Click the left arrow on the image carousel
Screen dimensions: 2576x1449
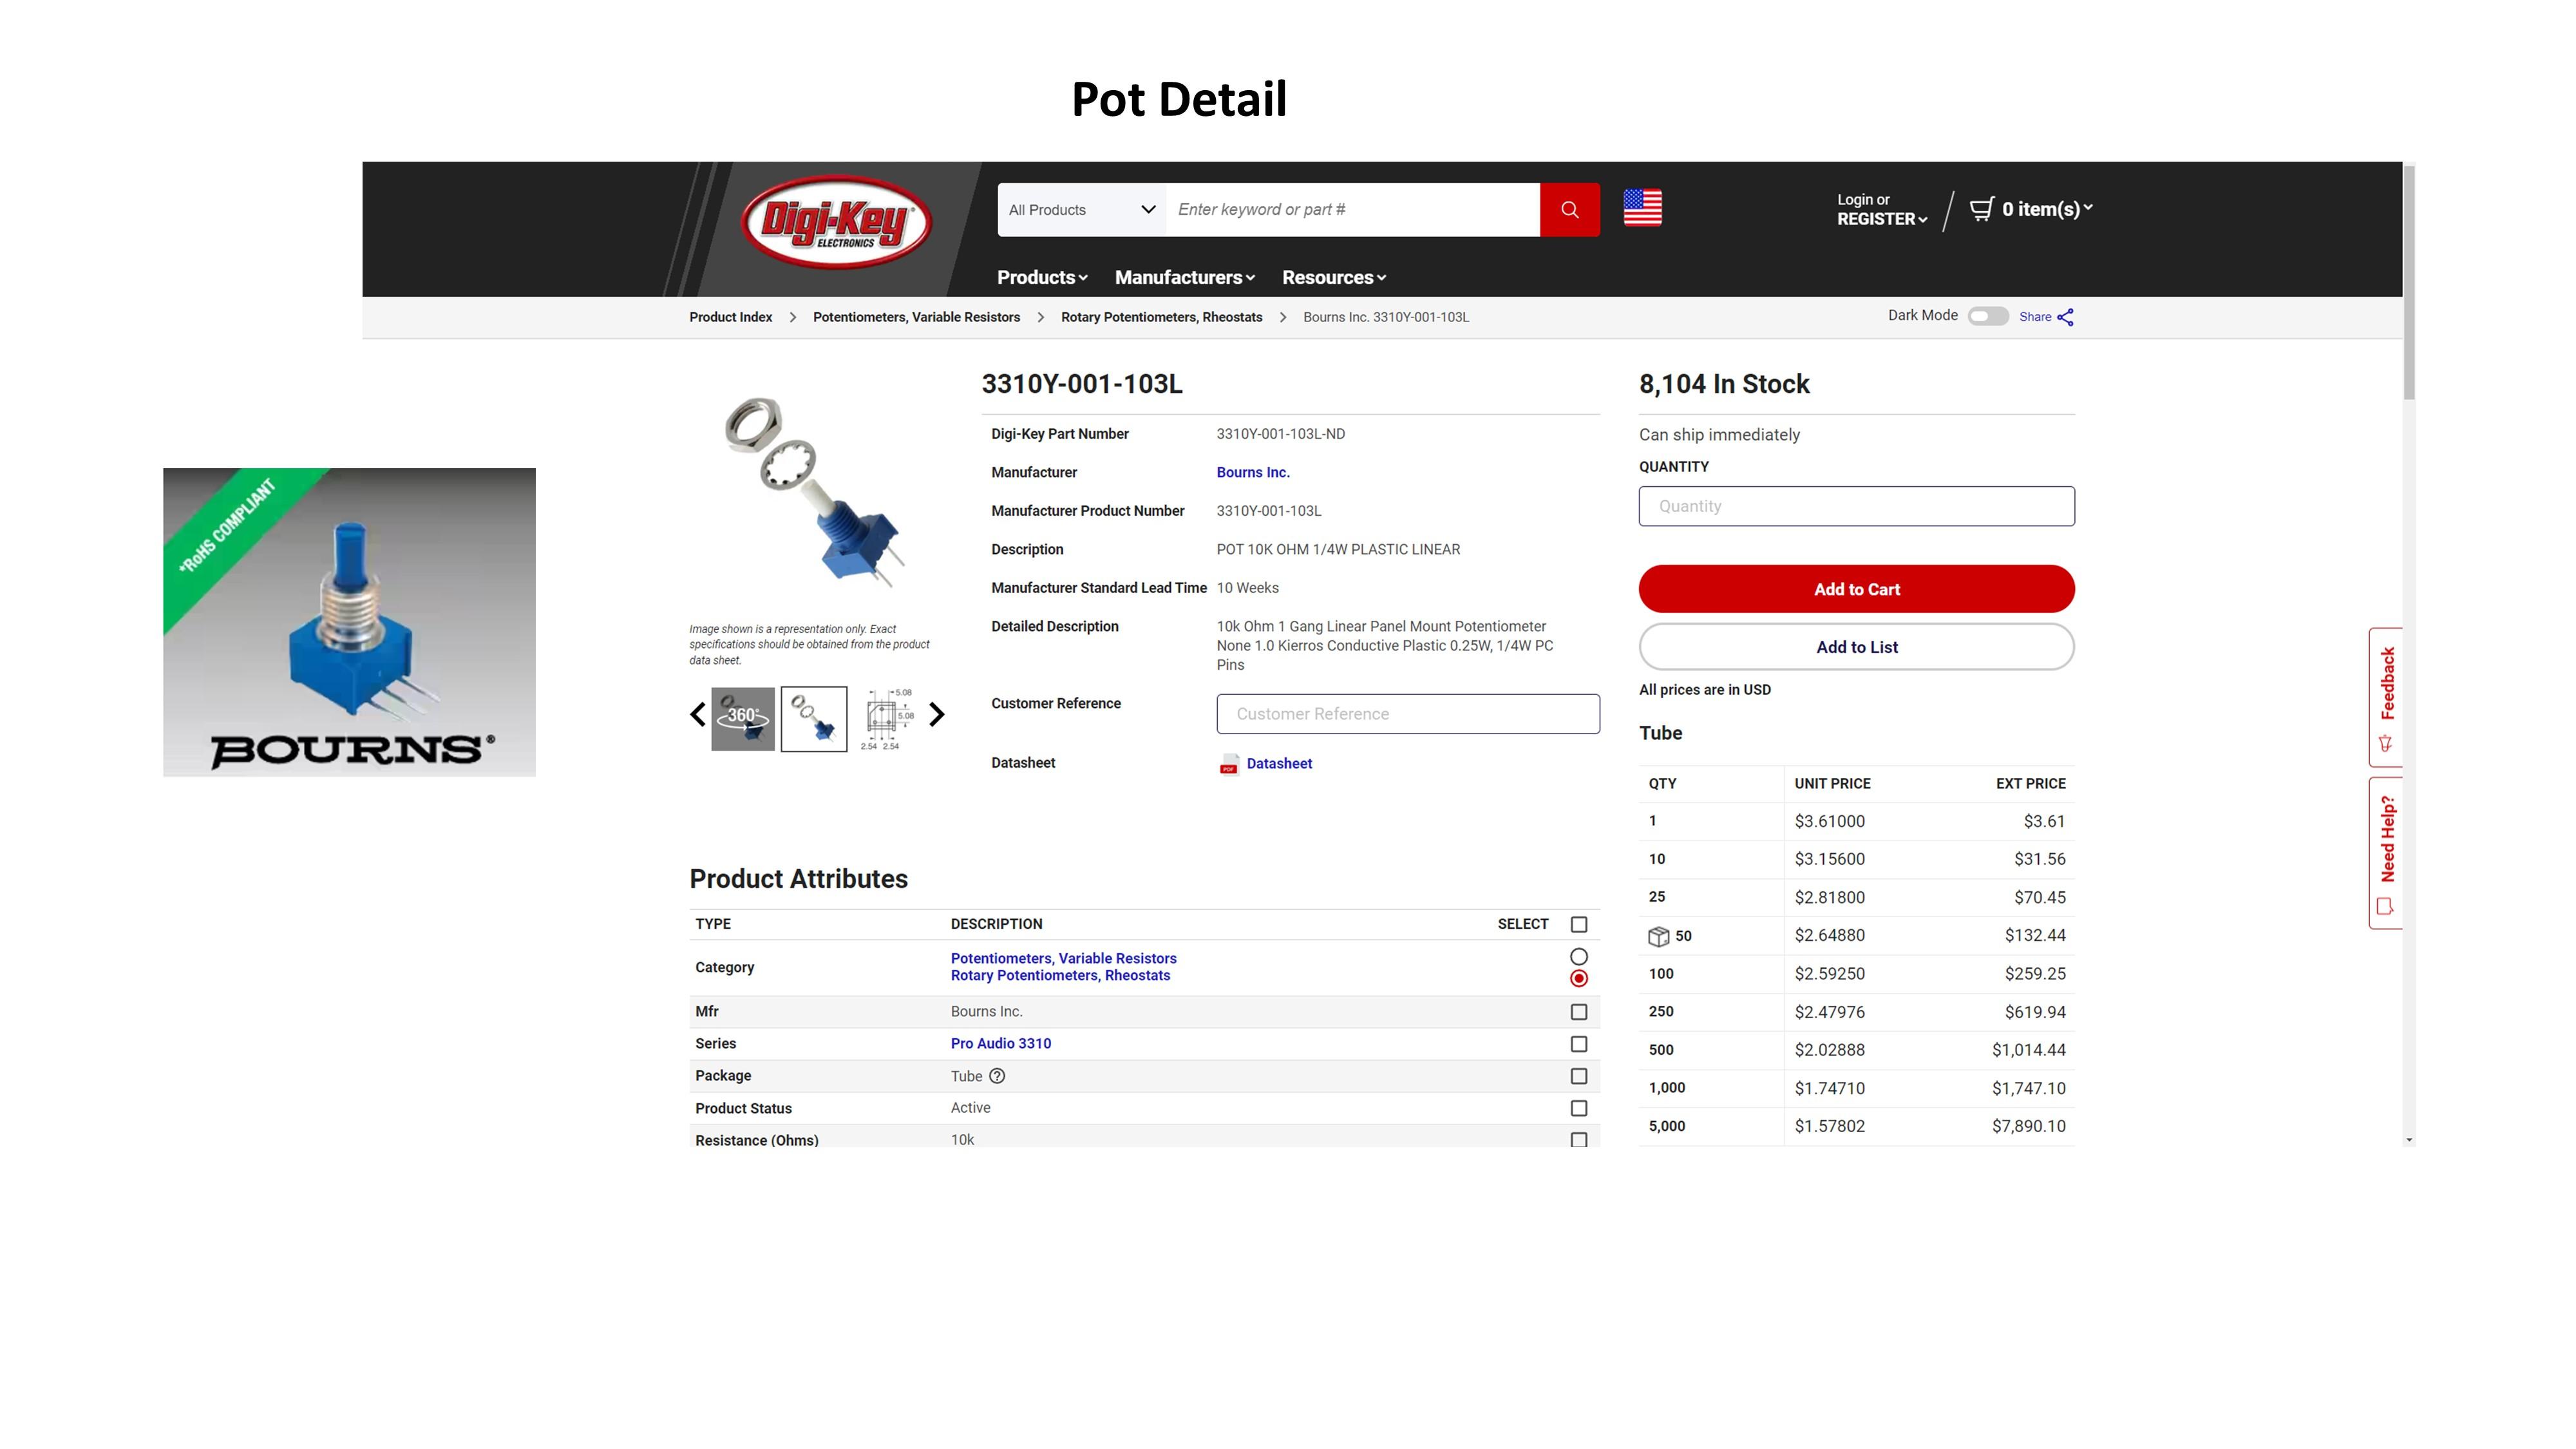tap(697, 715)
